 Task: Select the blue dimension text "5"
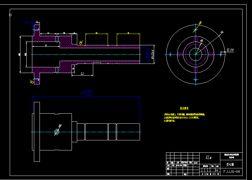26,21
